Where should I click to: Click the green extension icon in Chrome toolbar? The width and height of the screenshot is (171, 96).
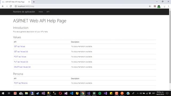159,6
